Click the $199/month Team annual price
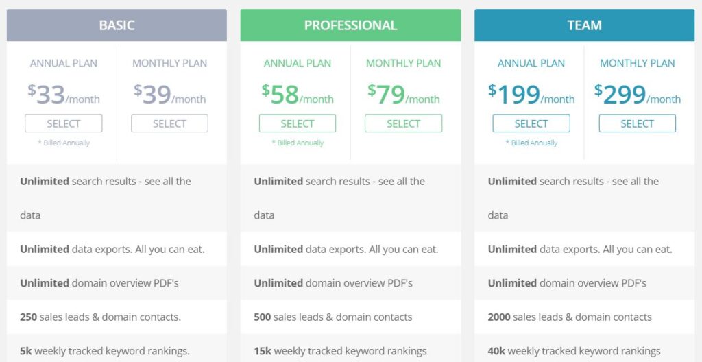702x362 pixels. click(x=531, y=95)
